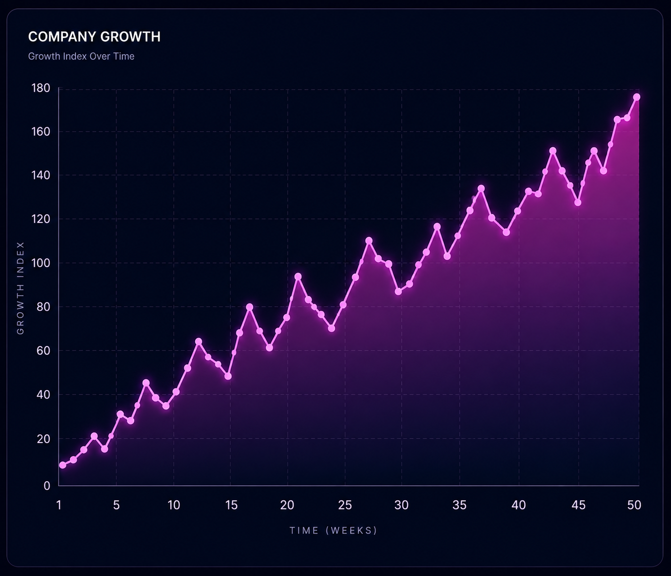Click the y-axis label 180
This screenshot has width=671, height=576.
pos(41,88)
